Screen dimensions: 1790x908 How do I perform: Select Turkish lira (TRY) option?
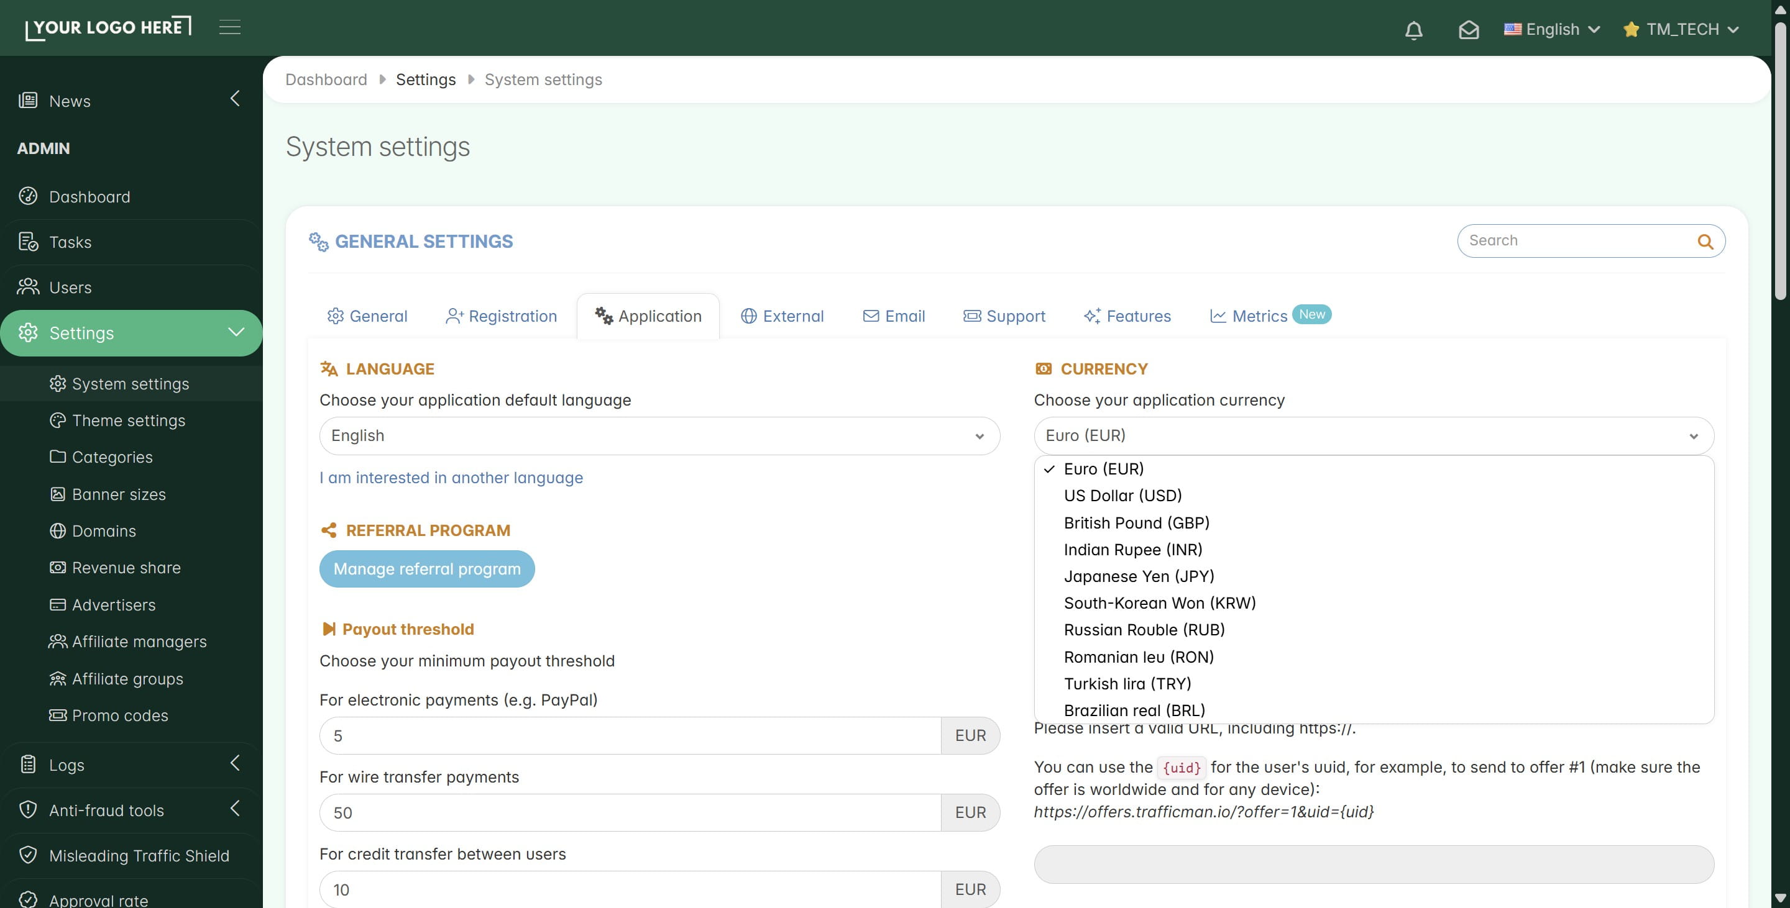tap(1374, 684)
